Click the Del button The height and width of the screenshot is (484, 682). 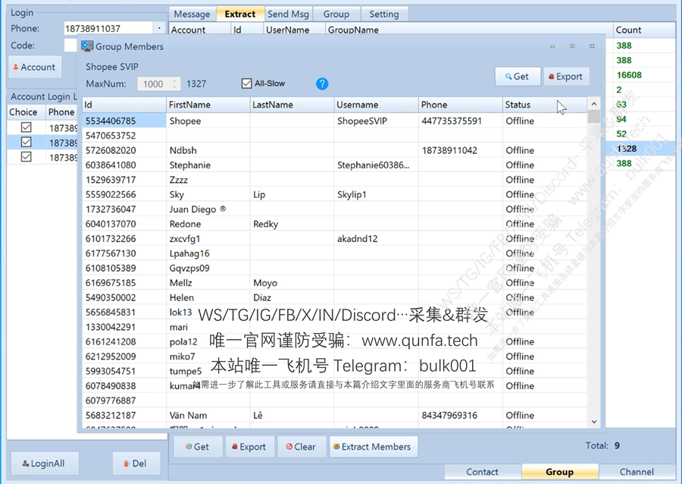136,464
